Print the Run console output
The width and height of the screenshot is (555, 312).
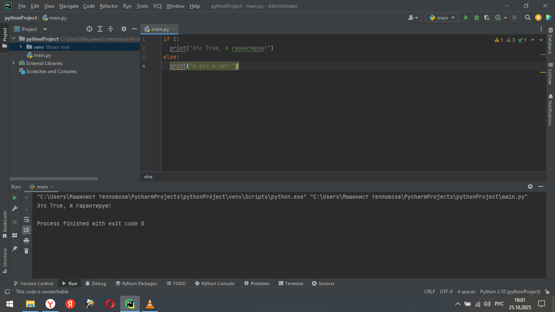[26, 240]
